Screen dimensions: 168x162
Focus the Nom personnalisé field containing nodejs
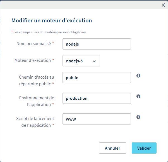click(x=97, y=44)
